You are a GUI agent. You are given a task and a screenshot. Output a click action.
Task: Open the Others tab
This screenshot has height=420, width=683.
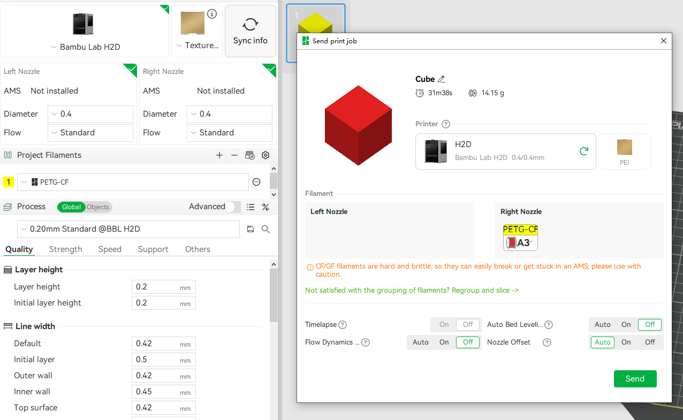pyautogui.click(x=198, y=249)
